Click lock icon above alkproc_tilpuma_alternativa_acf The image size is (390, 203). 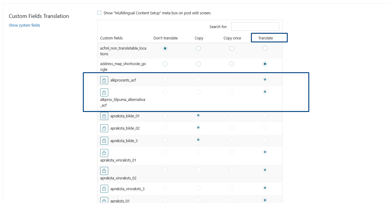pyautogui.click(x=104, y=92)
